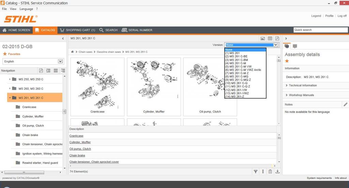Click Chain tensioner, Chain sprocket cover link
The height and width of the screenshot is (188, 349).
click(x=94, y=162)
